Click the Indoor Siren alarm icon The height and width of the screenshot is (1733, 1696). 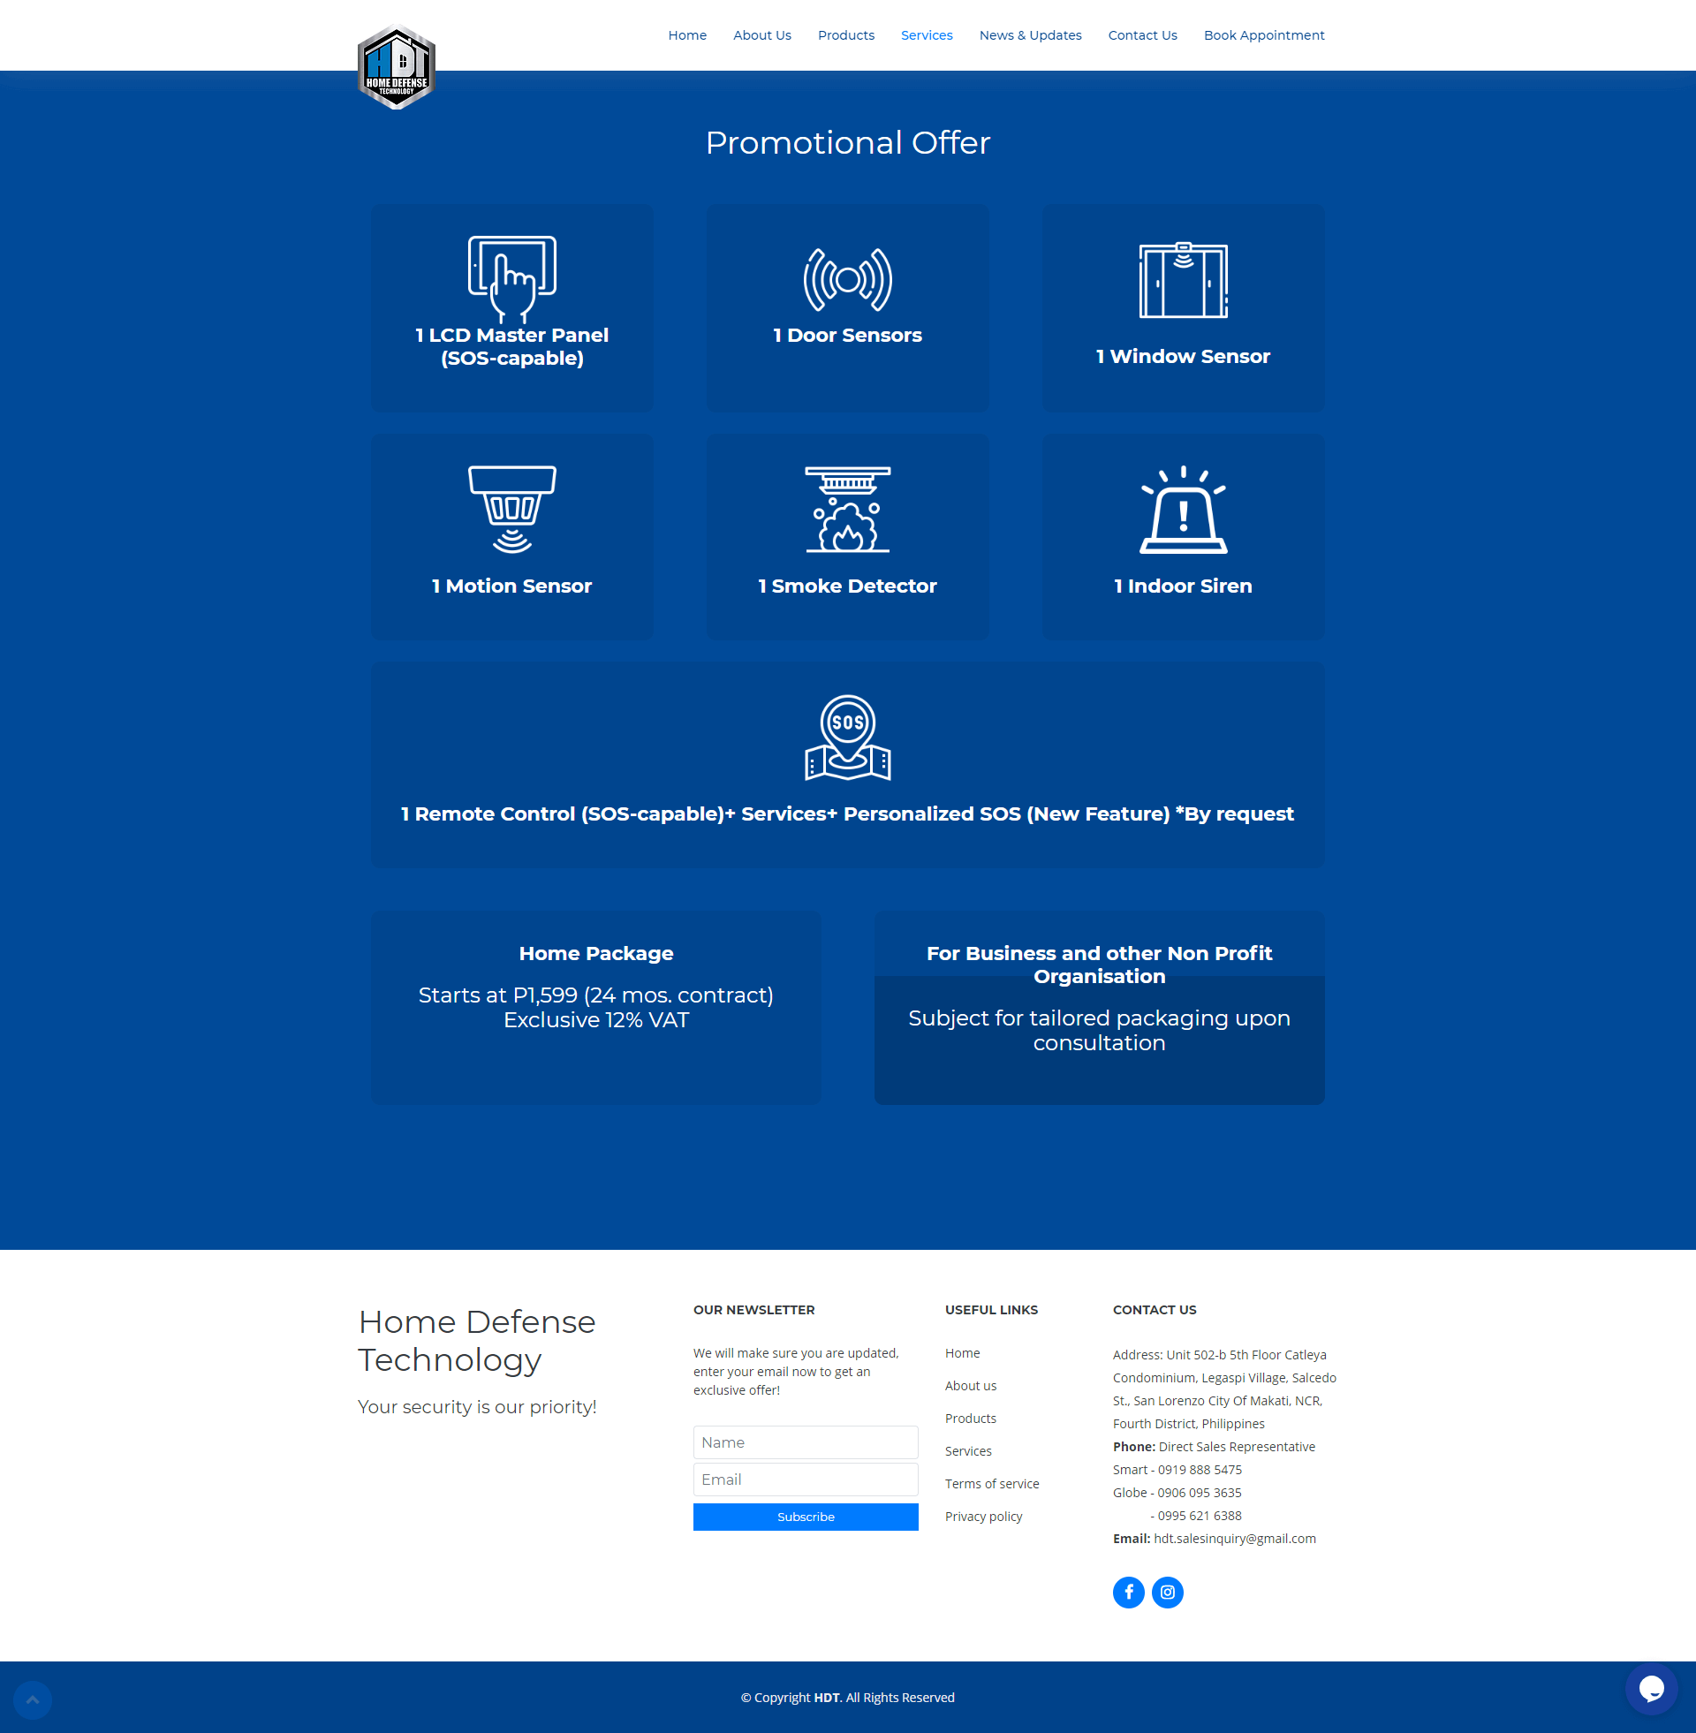pos(1183,509)
